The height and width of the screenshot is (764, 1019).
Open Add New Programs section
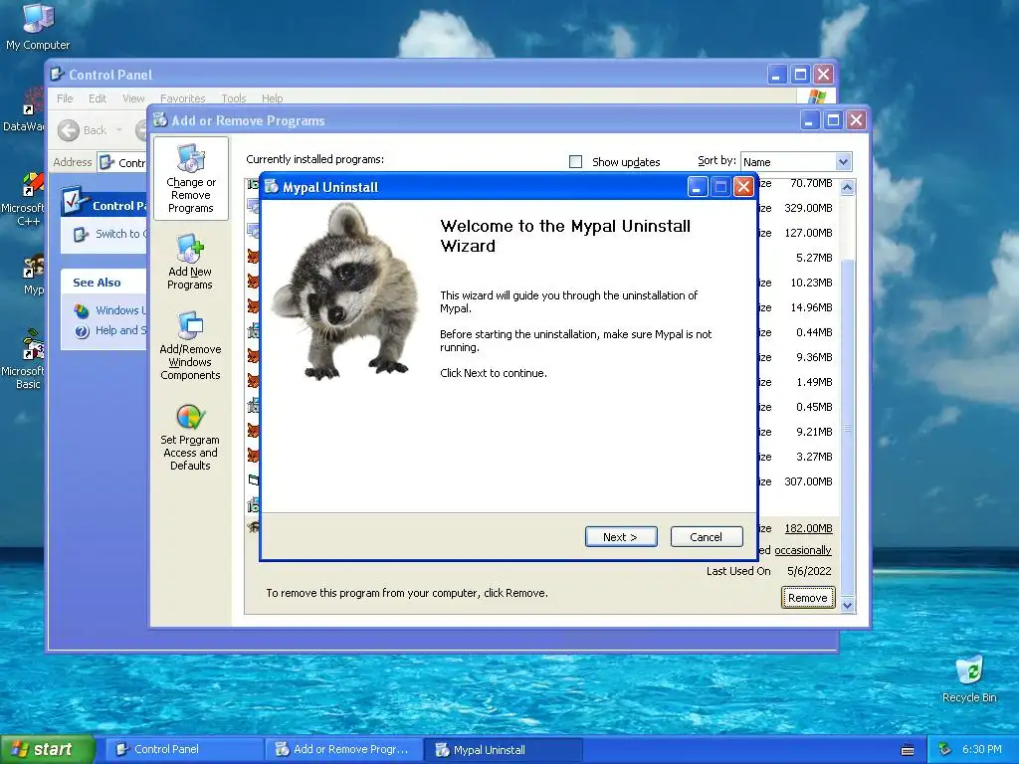(190, 262)
